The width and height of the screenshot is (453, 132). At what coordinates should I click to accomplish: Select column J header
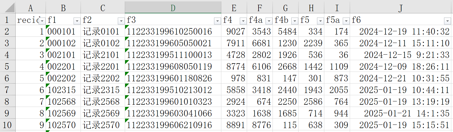[401, 8]
